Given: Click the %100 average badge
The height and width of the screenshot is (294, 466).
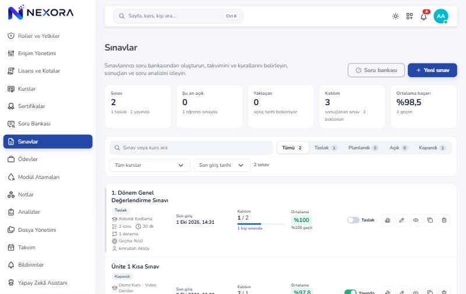Looking at the screenshot, I should (301, 220).
